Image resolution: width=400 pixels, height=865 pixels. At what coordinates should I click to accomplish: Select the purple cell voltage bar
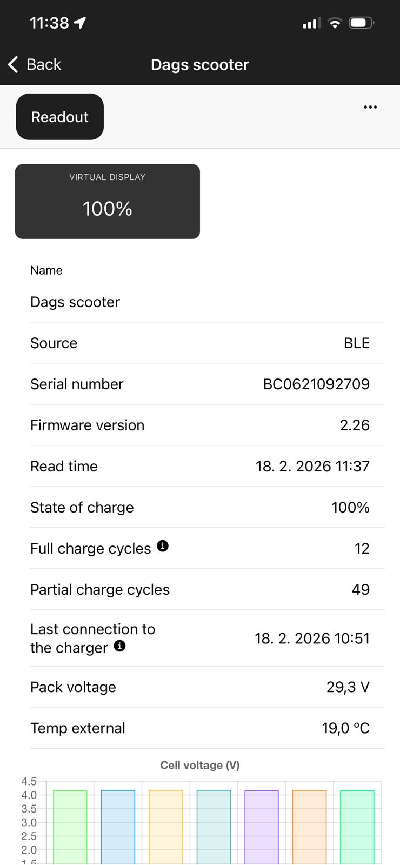262,826
